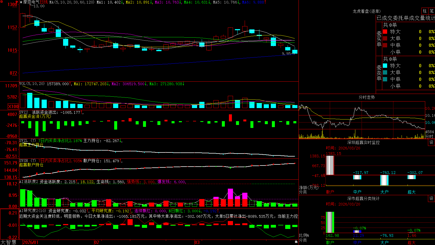The image size is (435, 245).
Task: Switch order view to 柱 (bar) mode
Action: tap(425, 11)
